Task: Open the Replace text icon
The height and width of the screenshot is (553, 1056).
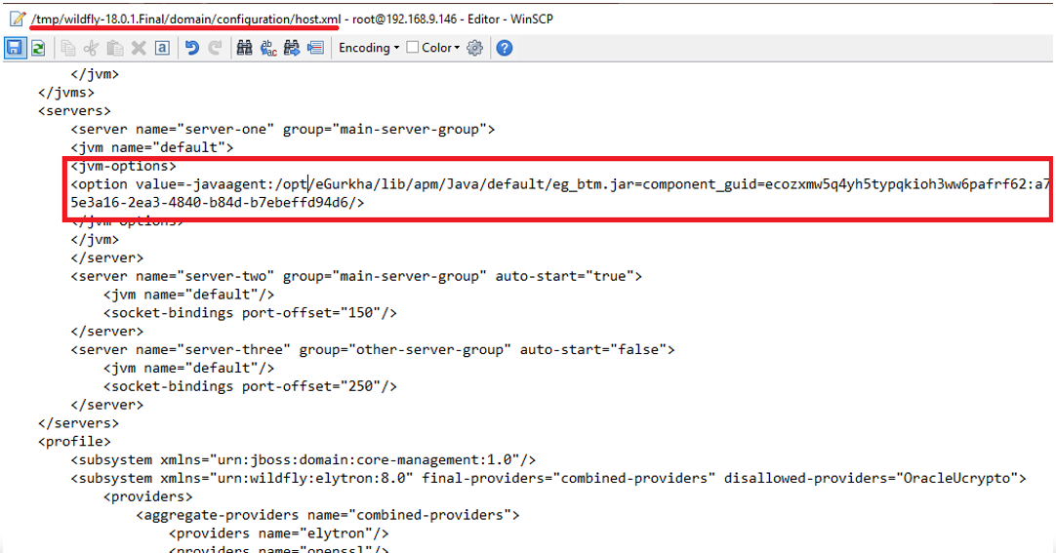Action: point(268,48)
